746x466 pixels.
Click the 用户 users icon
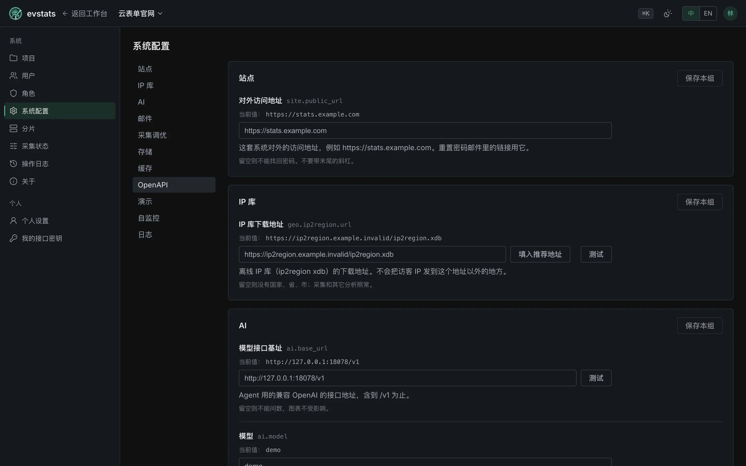tap(13, 76)
